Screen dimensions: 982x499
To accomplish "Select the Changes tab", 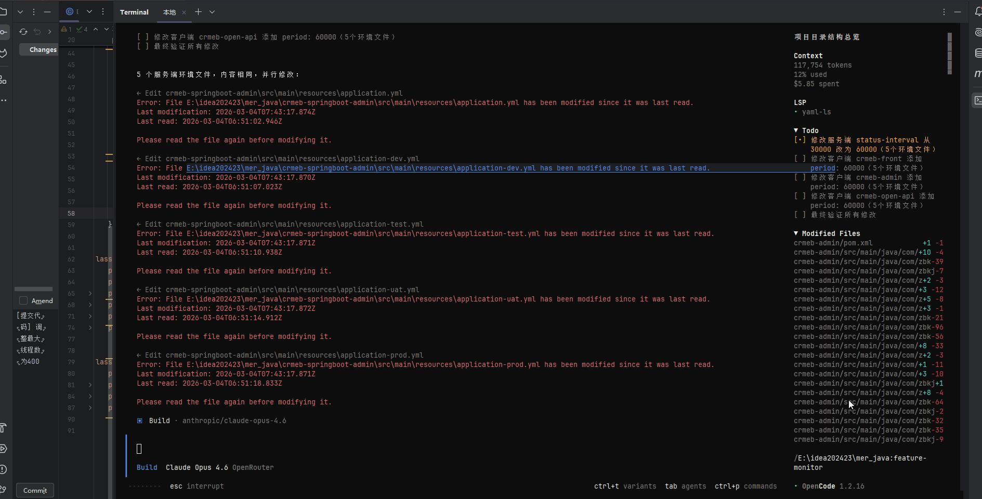I will (x=43, y=50).
